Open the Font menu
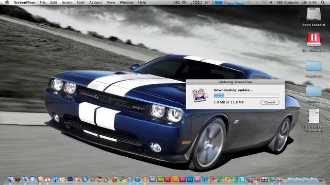330x185 pixels. coord(80,3)
